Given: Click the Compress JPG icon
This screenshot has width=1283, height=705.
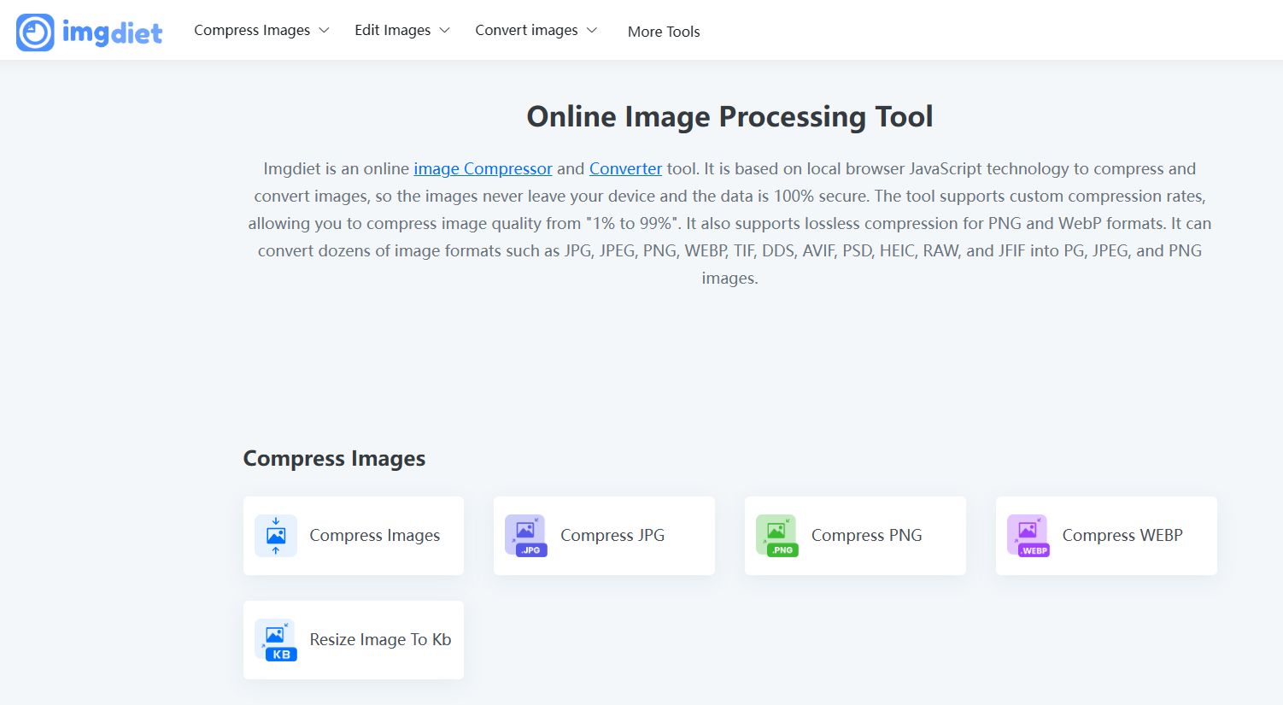Looking at the screenshot, I should (526, 536).
